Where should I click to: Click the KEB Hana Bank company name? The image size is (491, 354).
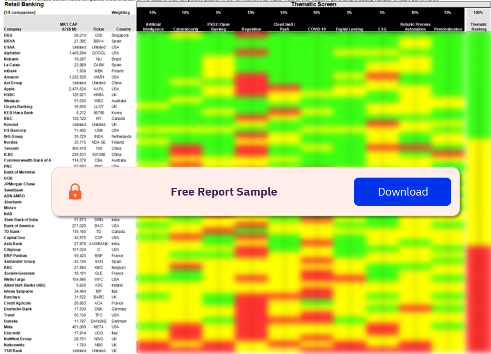(x=18, y=113)
